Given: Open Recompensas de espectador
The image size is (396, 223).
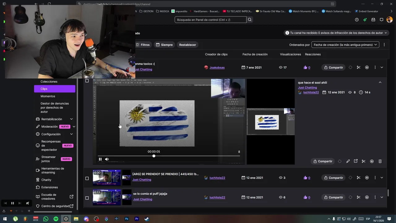Looking at the screenshot, I should click(x=51, y=146).
